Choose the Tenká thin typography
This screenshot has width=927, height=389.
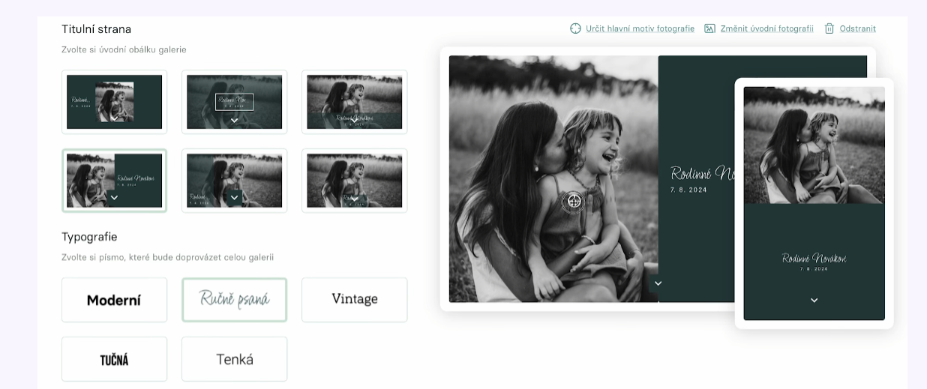click(x=234, y=359)
